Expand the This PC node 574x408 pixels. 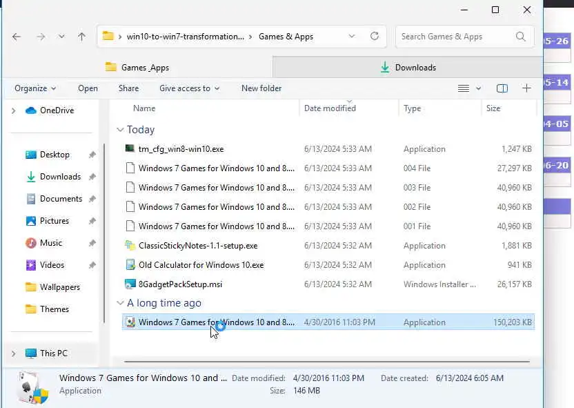(14, 353)
